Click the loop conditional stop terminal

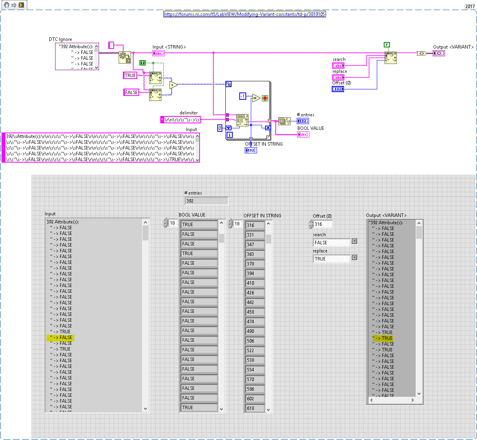265,98
